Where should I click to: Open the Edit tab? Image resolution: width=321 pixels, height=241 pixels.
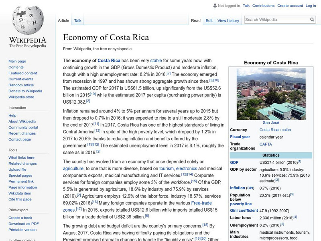209,20
